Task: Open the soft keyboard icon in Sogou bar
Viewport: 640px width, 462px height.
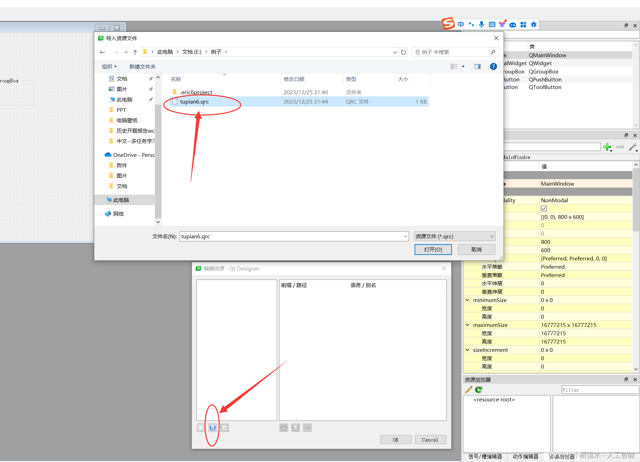Action: point(492,24)
